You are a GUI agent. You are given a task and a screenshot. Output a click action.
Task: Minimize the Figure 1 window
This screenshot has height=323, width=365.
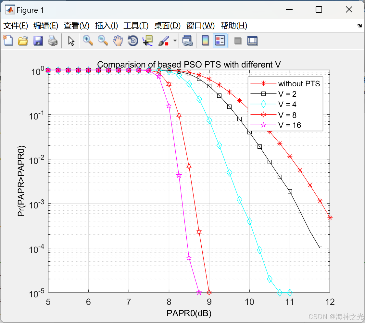[x=289, y=9]
